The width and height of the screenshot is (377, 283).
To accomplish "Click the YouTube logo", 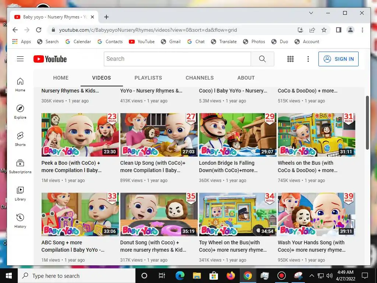I will [x=50, y=59].
